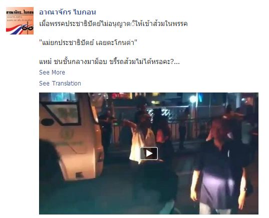
Task: Click the van's rear window in the video
Action: 62,113
